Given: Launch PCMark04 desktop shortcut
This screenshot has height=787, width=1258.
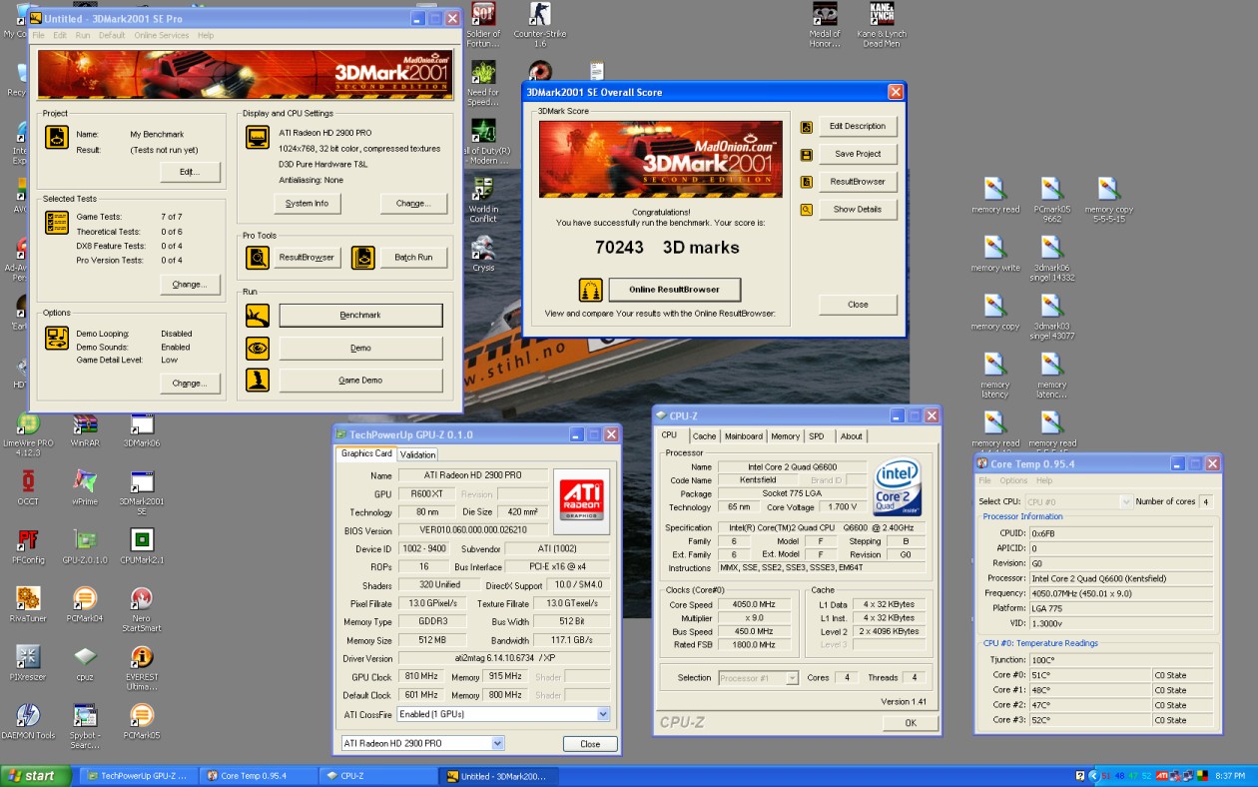Looking at the screenshot, I should tap(85, 604).
